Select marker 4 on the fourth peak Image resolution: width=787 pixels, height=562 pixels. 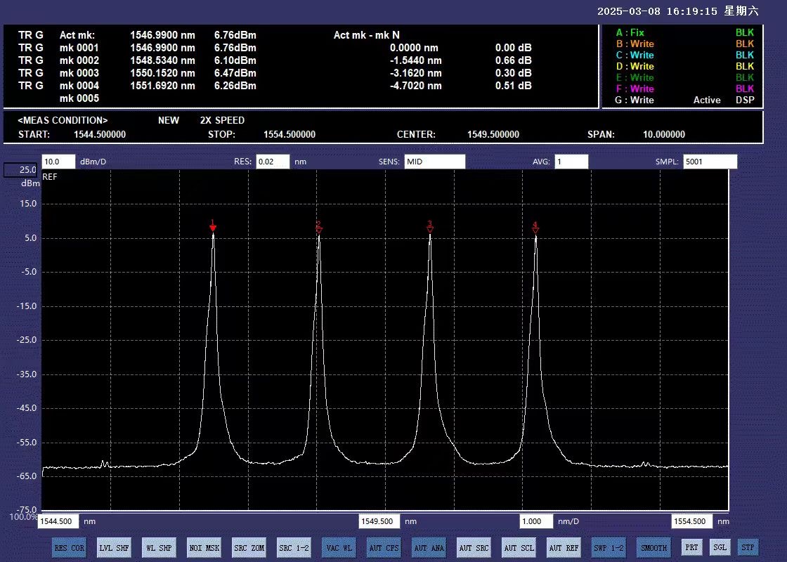(535, 228)
